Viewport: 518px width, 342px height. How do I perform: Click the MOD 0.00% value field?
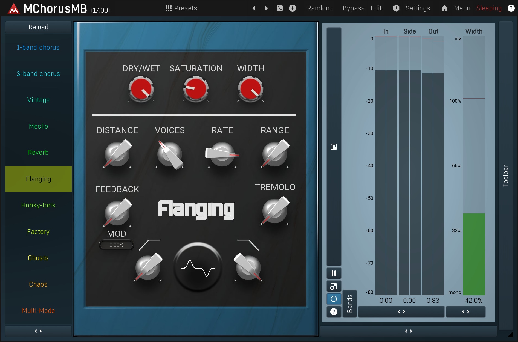116,245
